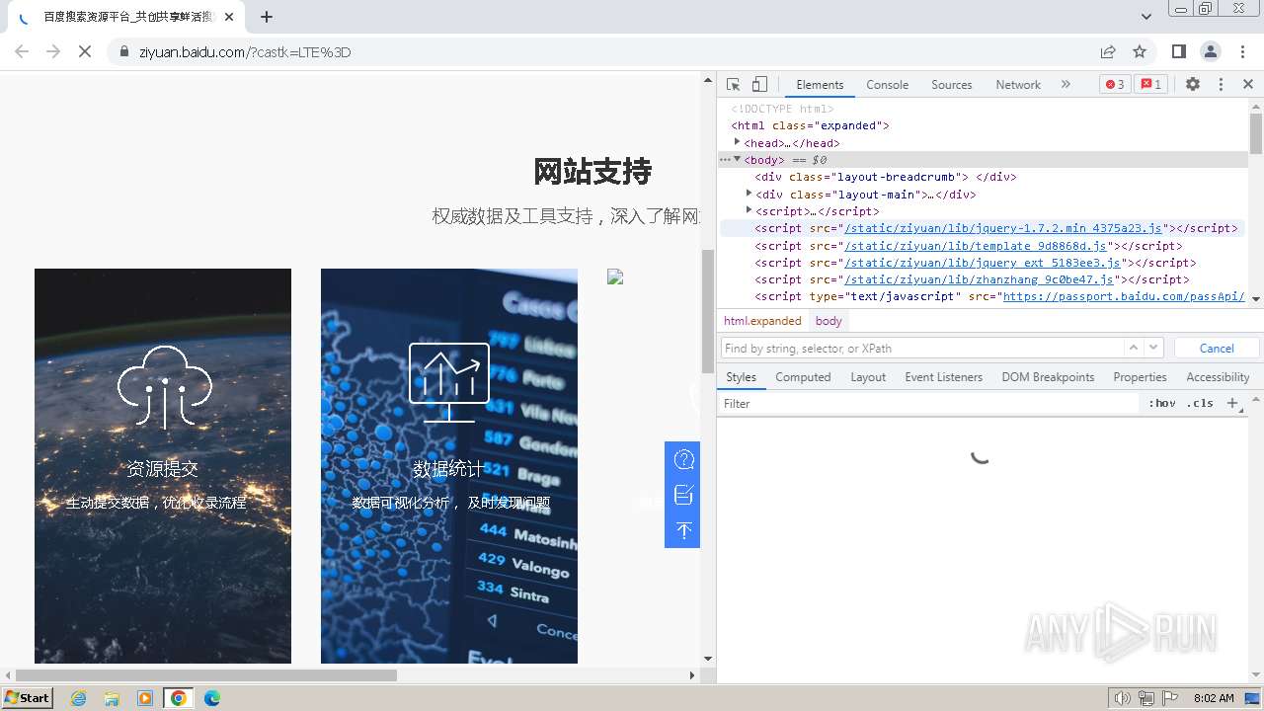Expand the head element node
Image resolution: width=1264 pixels, height=711 pixels.
(738, 142)
